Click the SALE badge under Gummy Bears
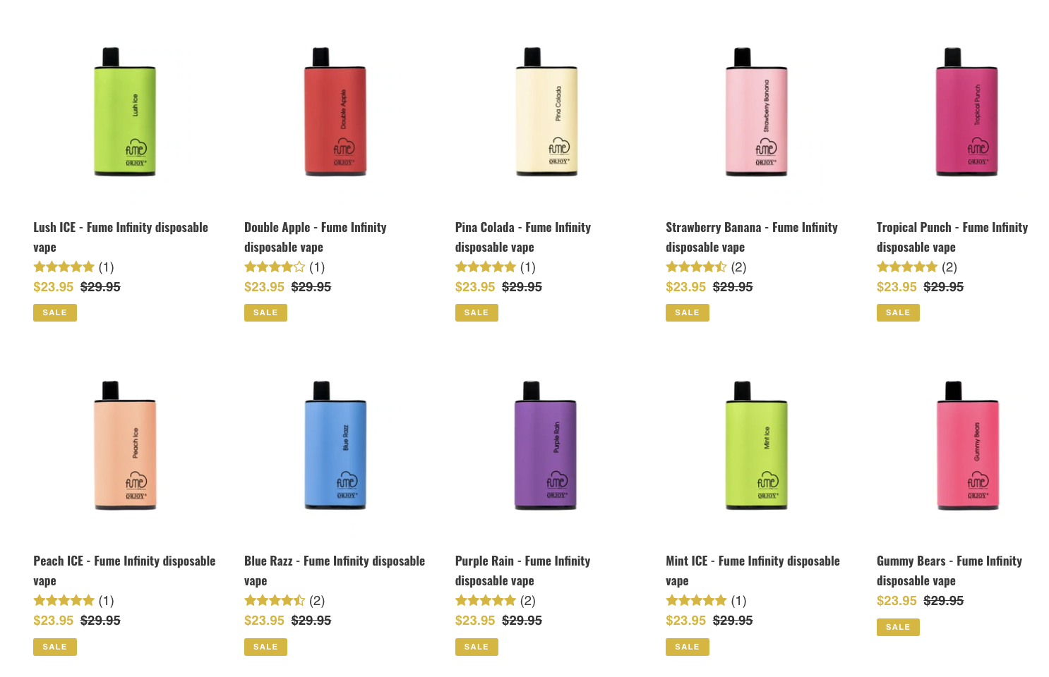 898,627
